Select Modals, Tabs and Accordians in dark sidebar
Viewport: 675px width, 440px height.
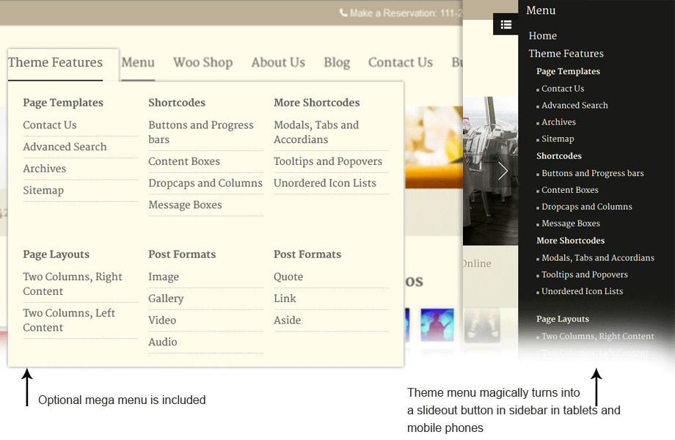[x=598, y=258]
